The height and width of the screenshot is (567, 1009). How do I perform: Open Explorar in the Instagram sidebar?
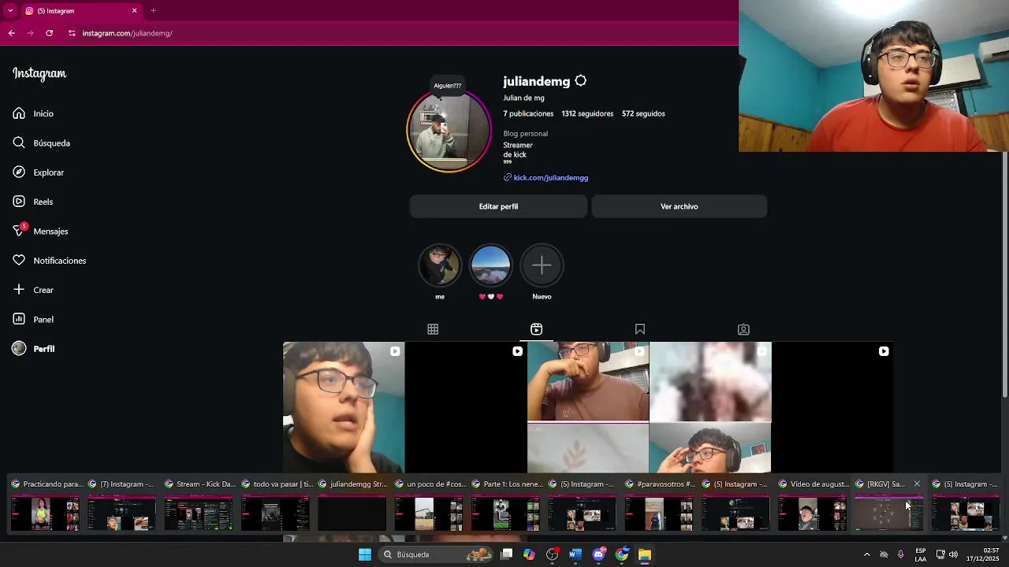coord(38,172)
